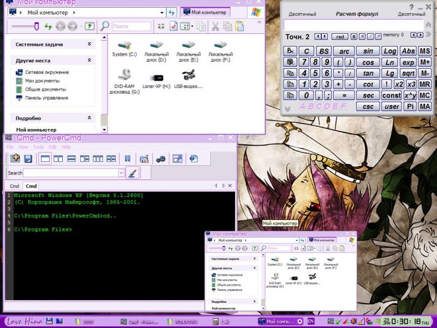437x328 pixels.
Task: Open the Tools menu in PowerCmd
Action: (x=38, y=147)
